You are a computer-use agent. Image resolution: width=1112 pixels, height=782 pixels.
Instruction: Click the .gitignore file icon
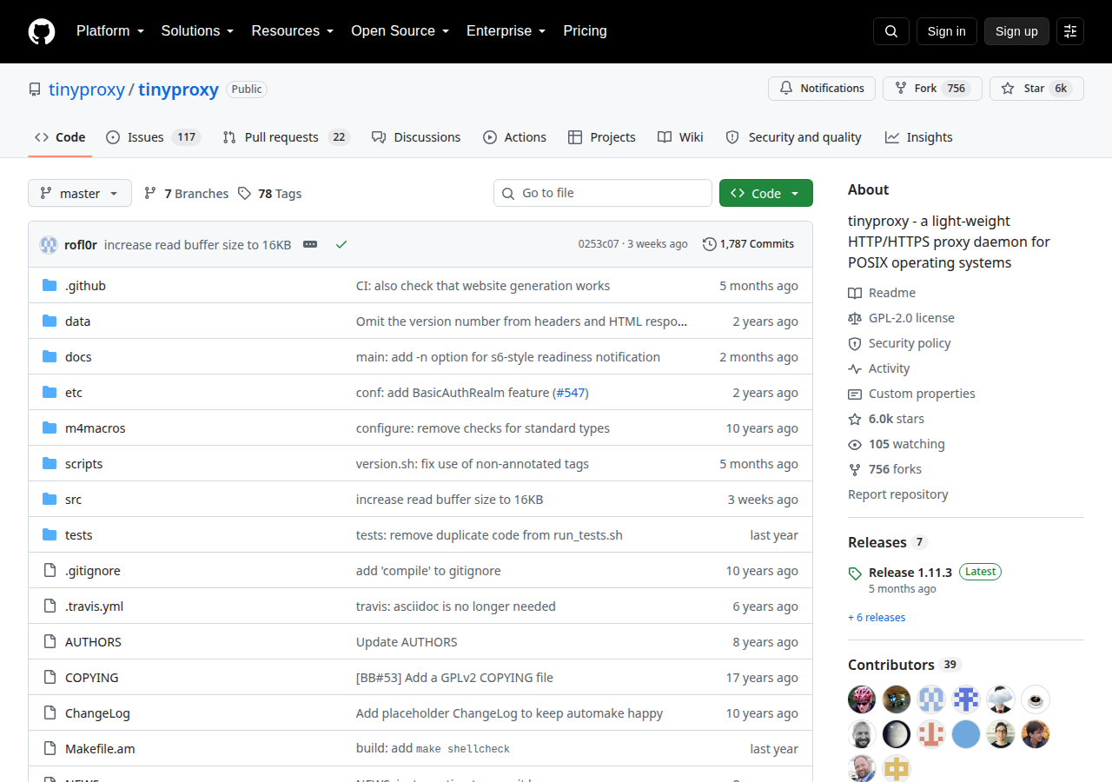coord(50,571)
